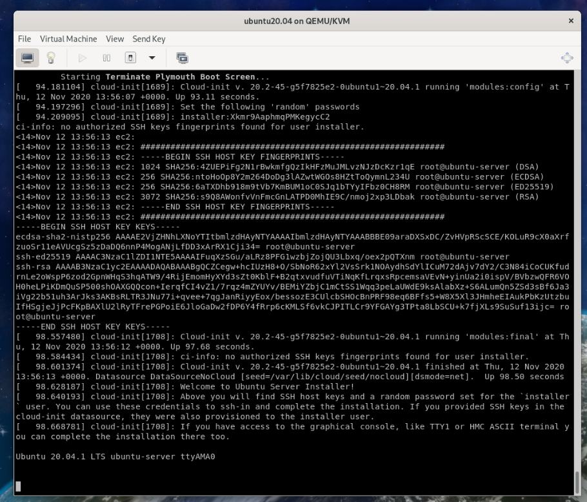
Task: Click 'no authorized SSH keys fingerprints' ci-info line
Action: [190, 127]
